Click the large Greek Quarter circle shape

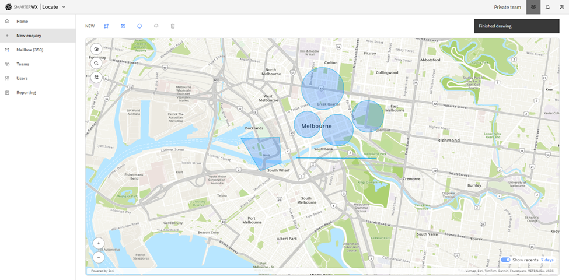tap(322, 87)
